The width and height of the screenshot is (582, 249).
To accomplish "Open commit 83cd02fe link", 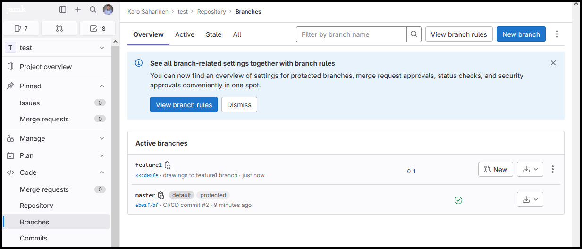I will 147,175.
